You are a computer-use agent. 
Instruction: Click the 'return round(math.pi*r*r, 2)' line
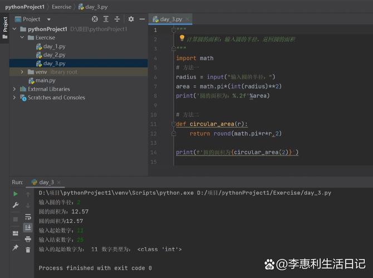point(235,133)
